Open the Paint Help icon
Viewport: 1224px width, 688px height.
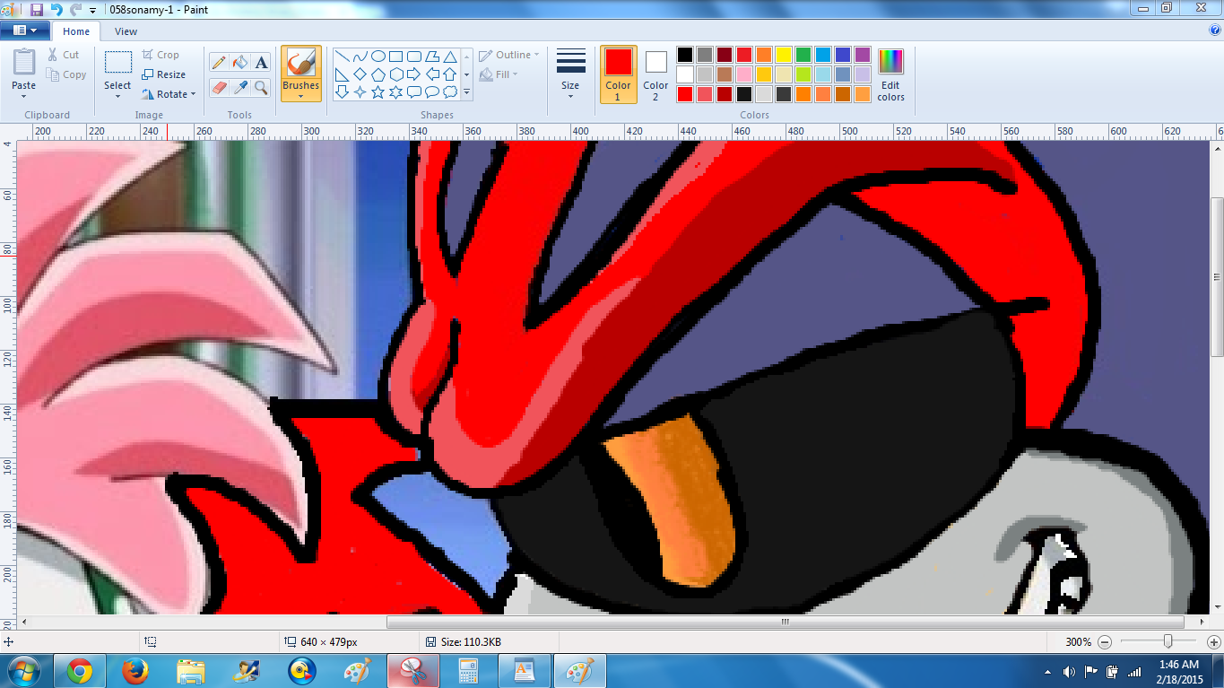coord(1215,30)
